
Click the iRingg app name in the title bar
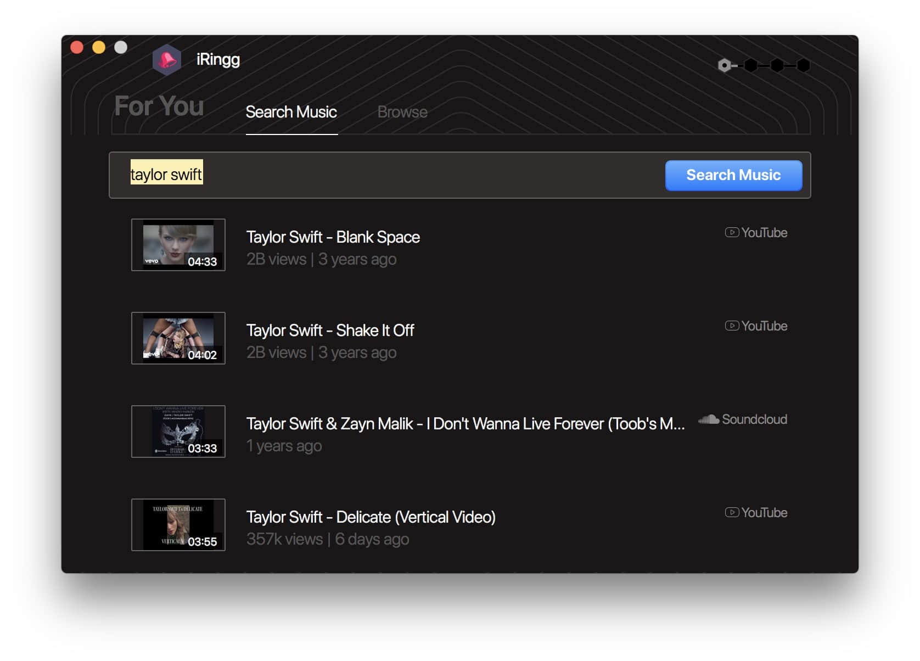(218, 59)
